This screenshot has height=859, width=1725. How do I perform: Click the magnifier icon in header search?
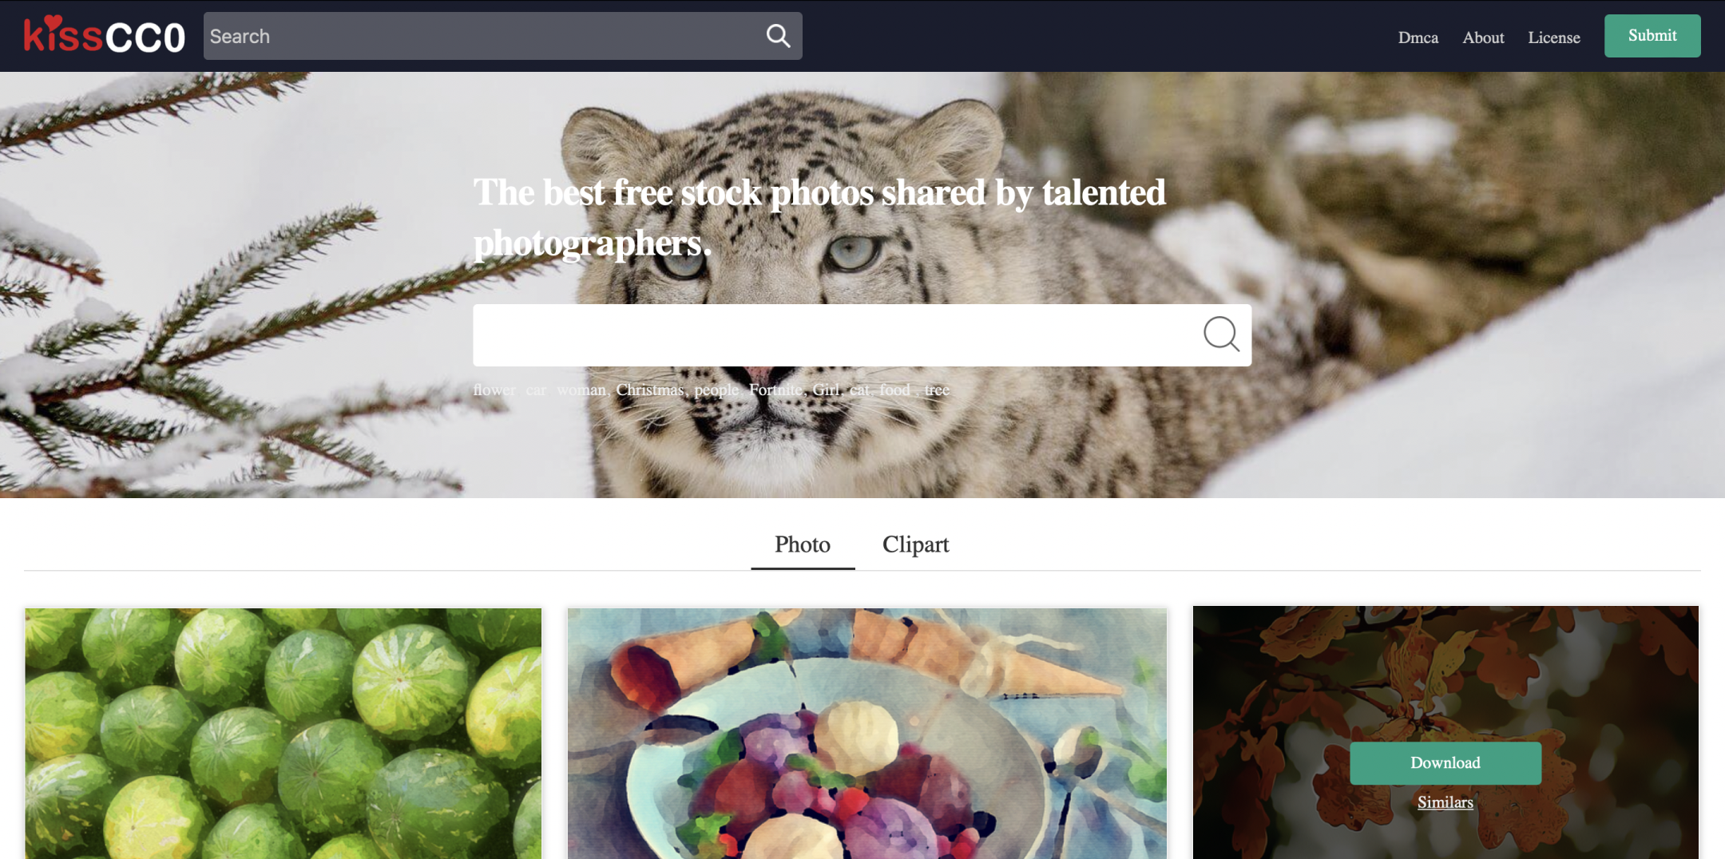point(778,36)
